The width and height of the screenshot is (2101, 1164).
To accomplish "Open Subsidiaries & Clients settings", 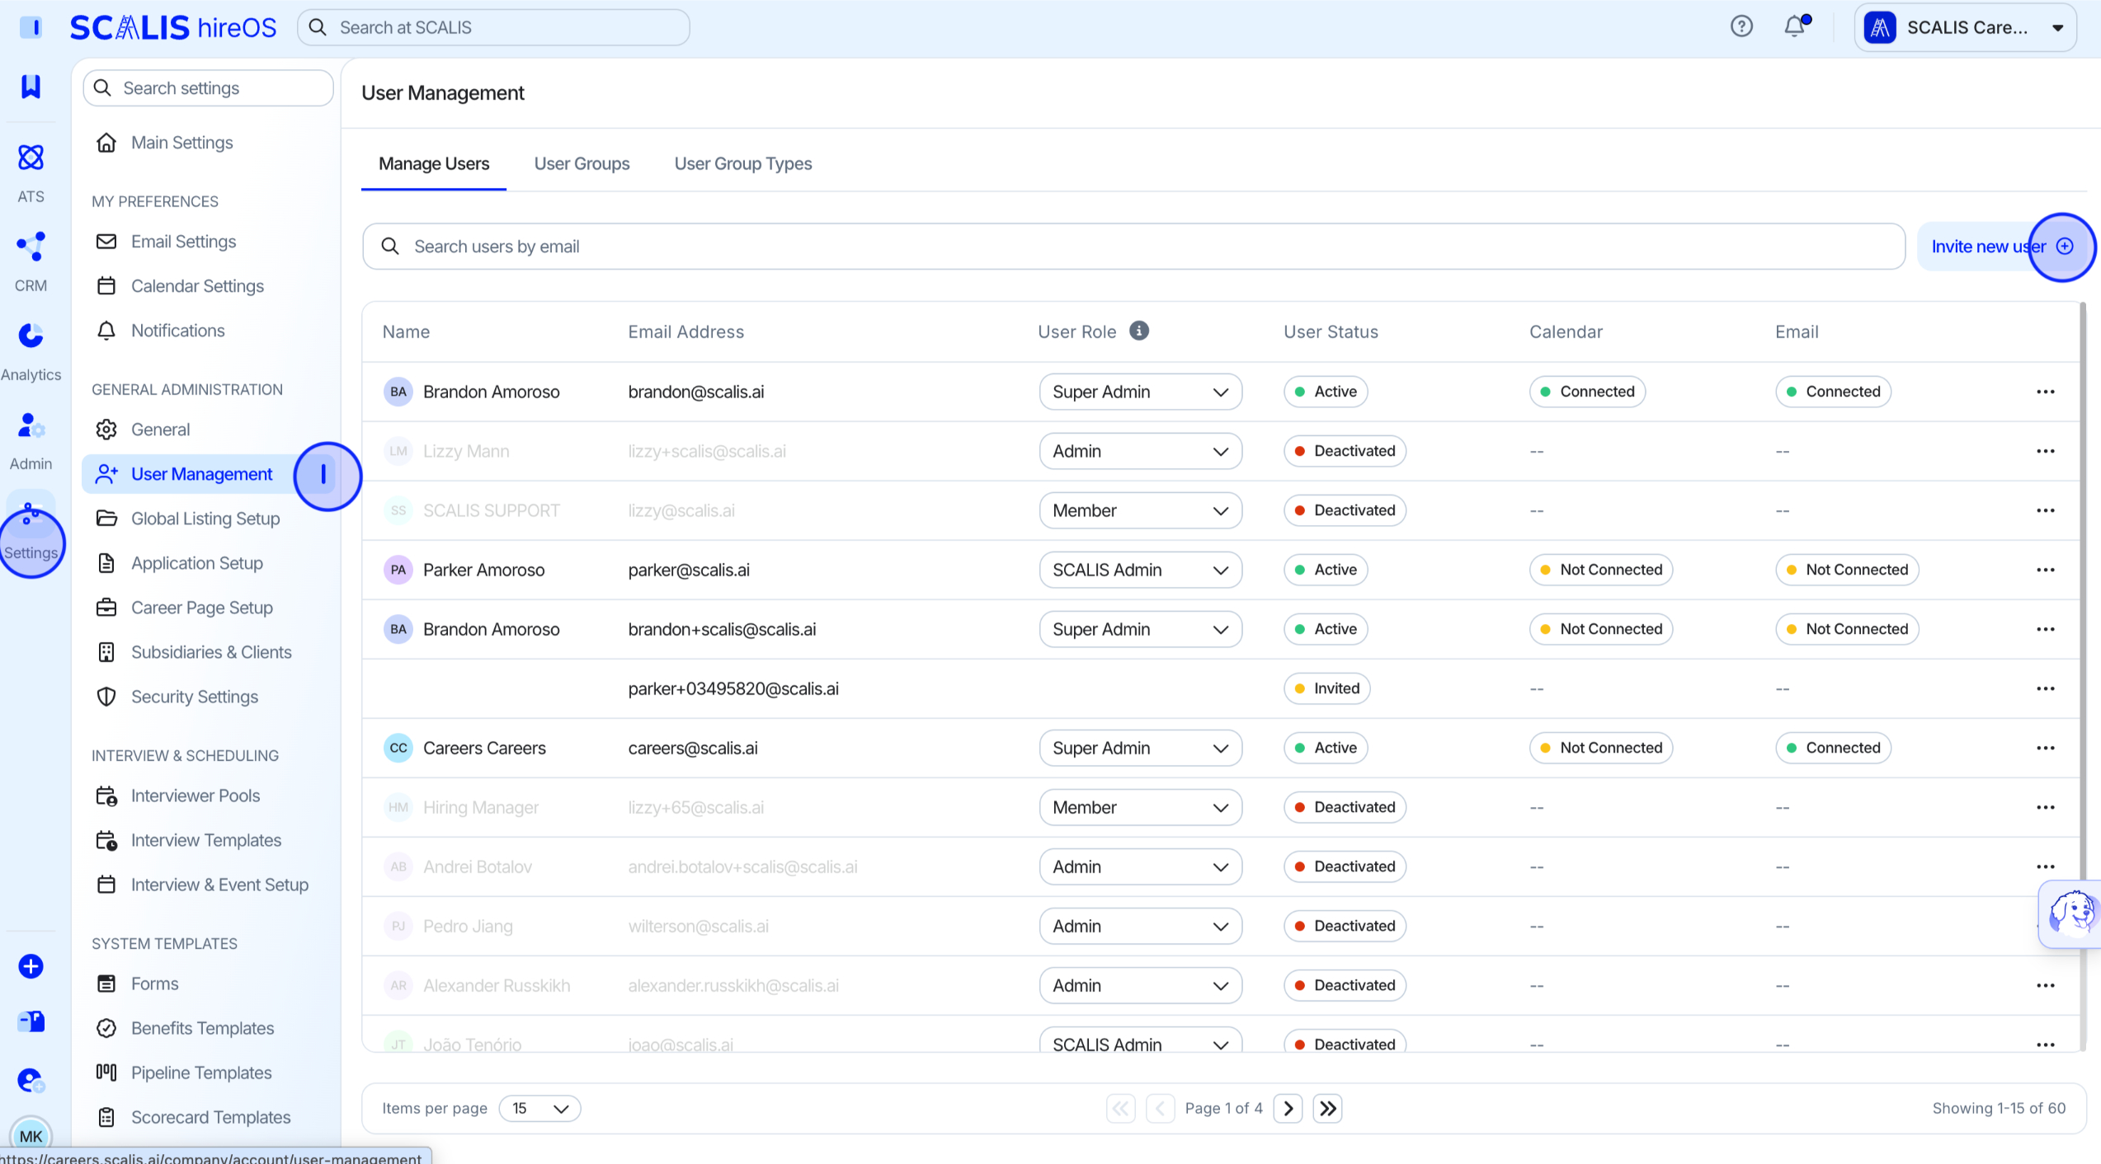I will pyautogui.click(x=211, y=652).
